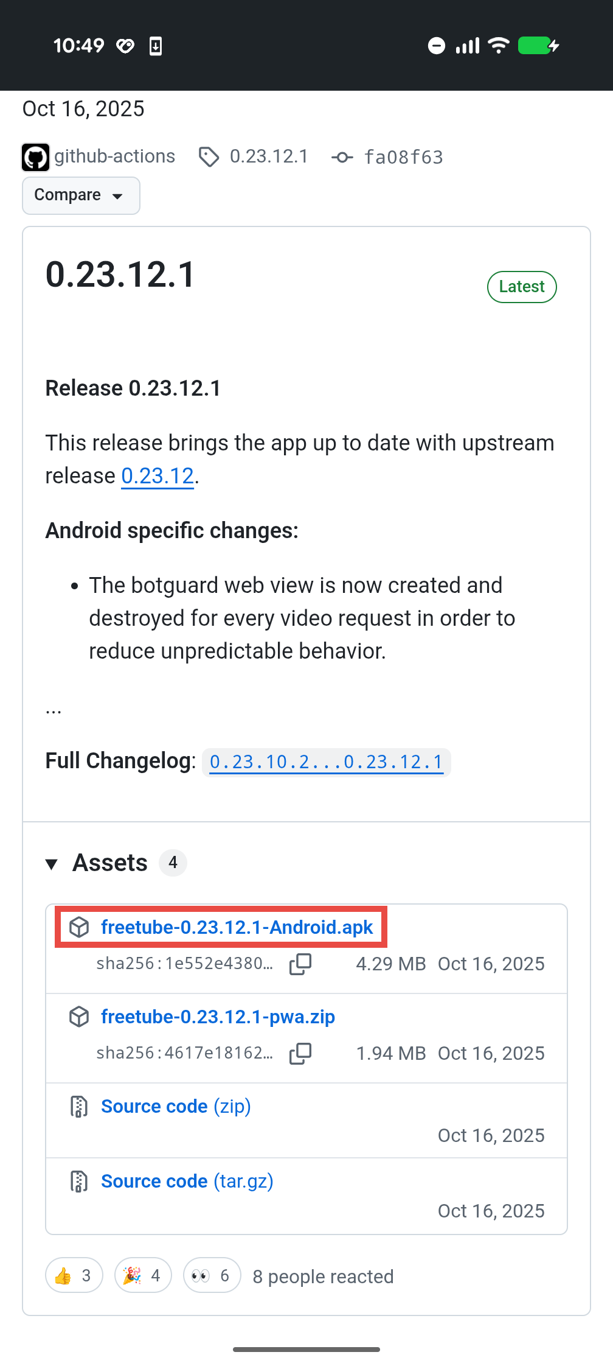This screenshot has height=1366, width=613.
Task: Tap the github-actions author name
Action: click(114, 156)
